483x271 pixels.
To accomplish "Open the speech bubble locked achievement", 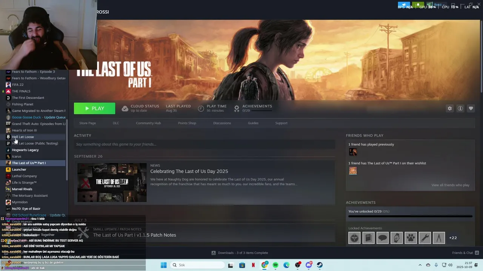I will 382,238.
